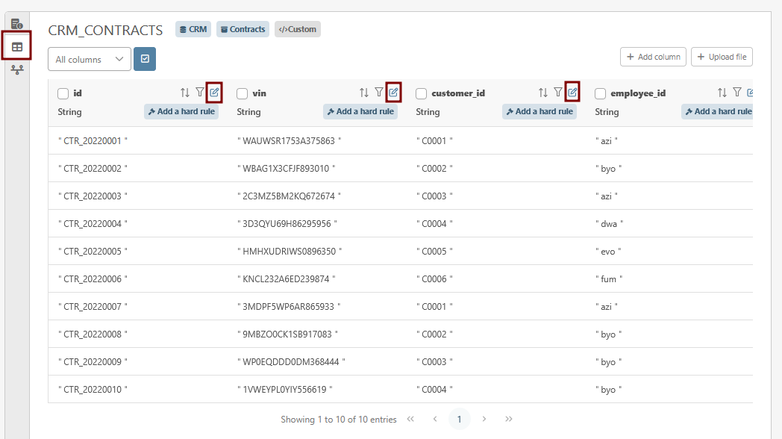Click the CRM tag
Viewport: 782px width, 439px height.
(x=193, y=29)
